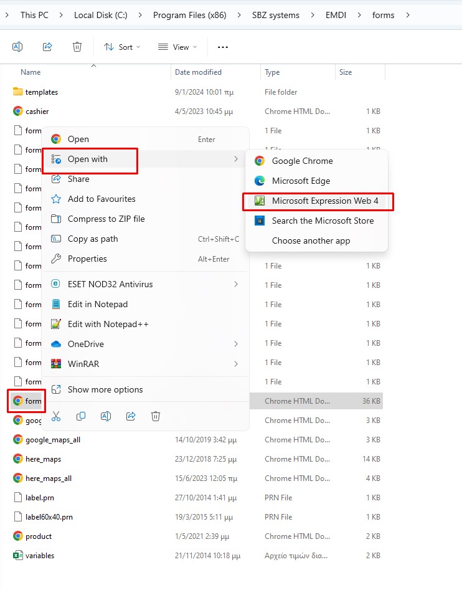The width and height of the screenshot is (462, 590).
Task: Choose Share in the context menu
Action: pos(145,179)
